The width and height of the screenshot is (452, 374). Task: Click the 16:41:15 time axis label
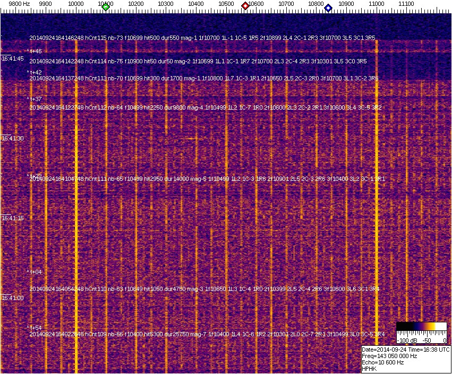(x=13, y=218)
